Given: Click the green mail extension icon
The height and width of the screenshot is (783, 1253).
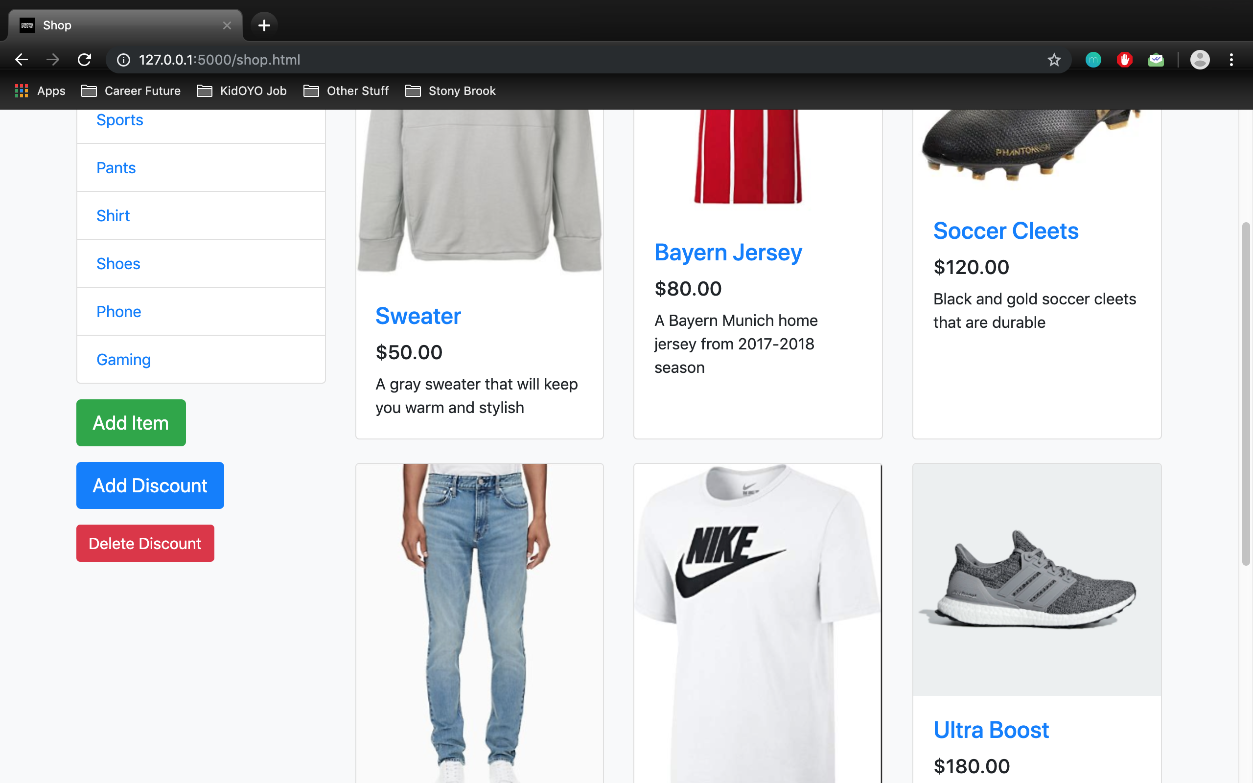Looking at the screenshot, I should click(x=1156, y=60).
